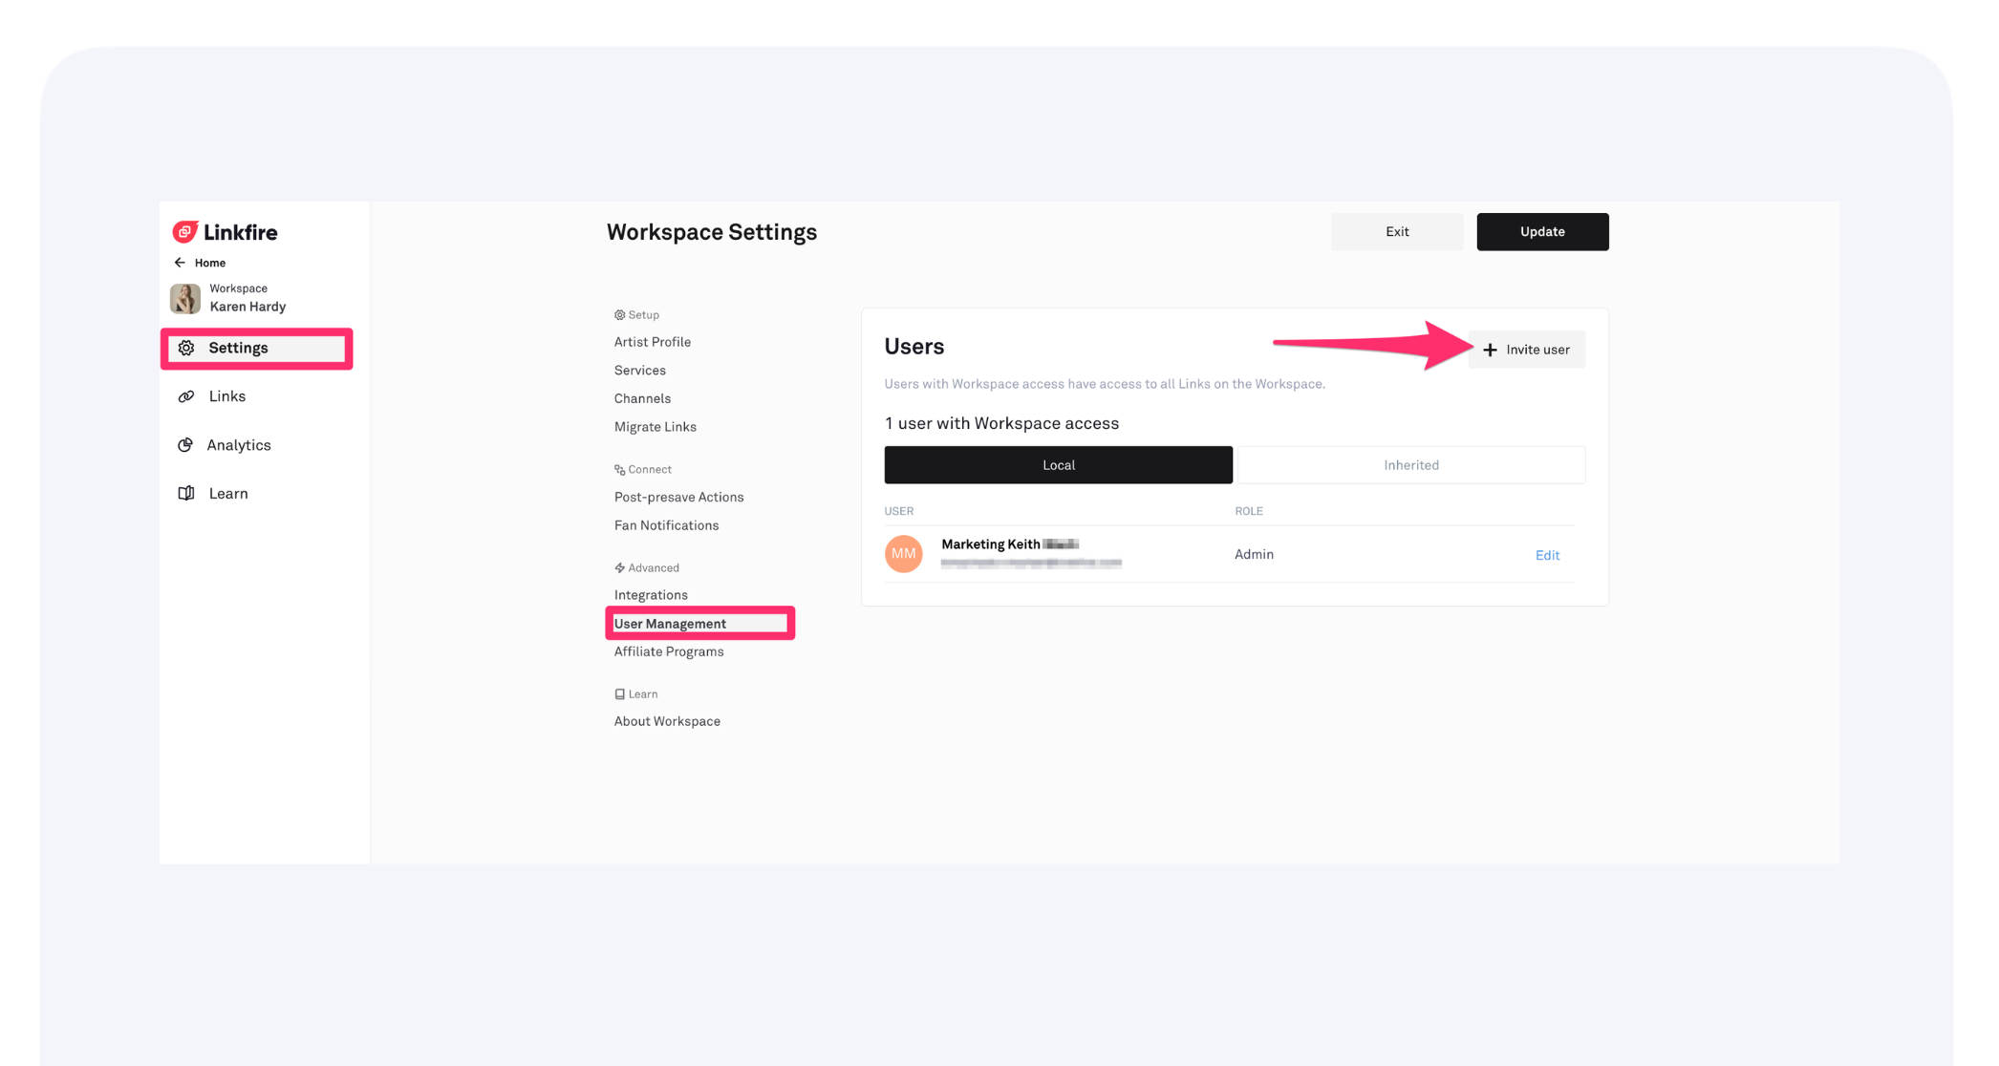Select Post-presave Actions in Connect section
The image size is (1999, 1066).
(678, 497)
